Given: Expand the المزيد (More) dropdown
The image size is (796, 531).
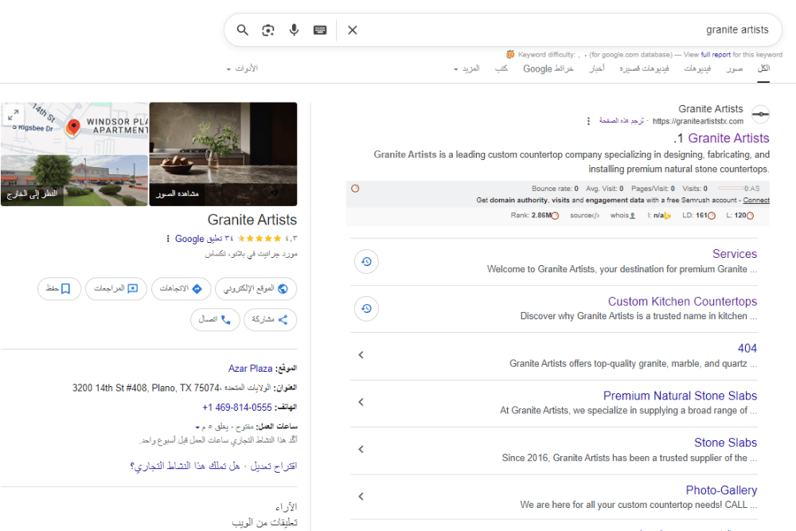Looking at the screenshot, I should click(x=466, y=68).
